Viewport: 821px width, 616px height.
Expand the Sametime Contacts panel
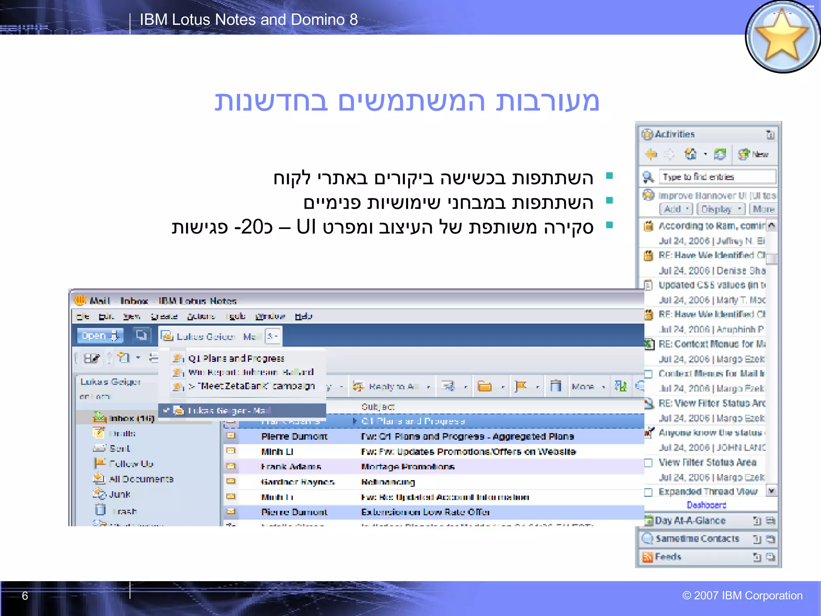pos(697,539)
